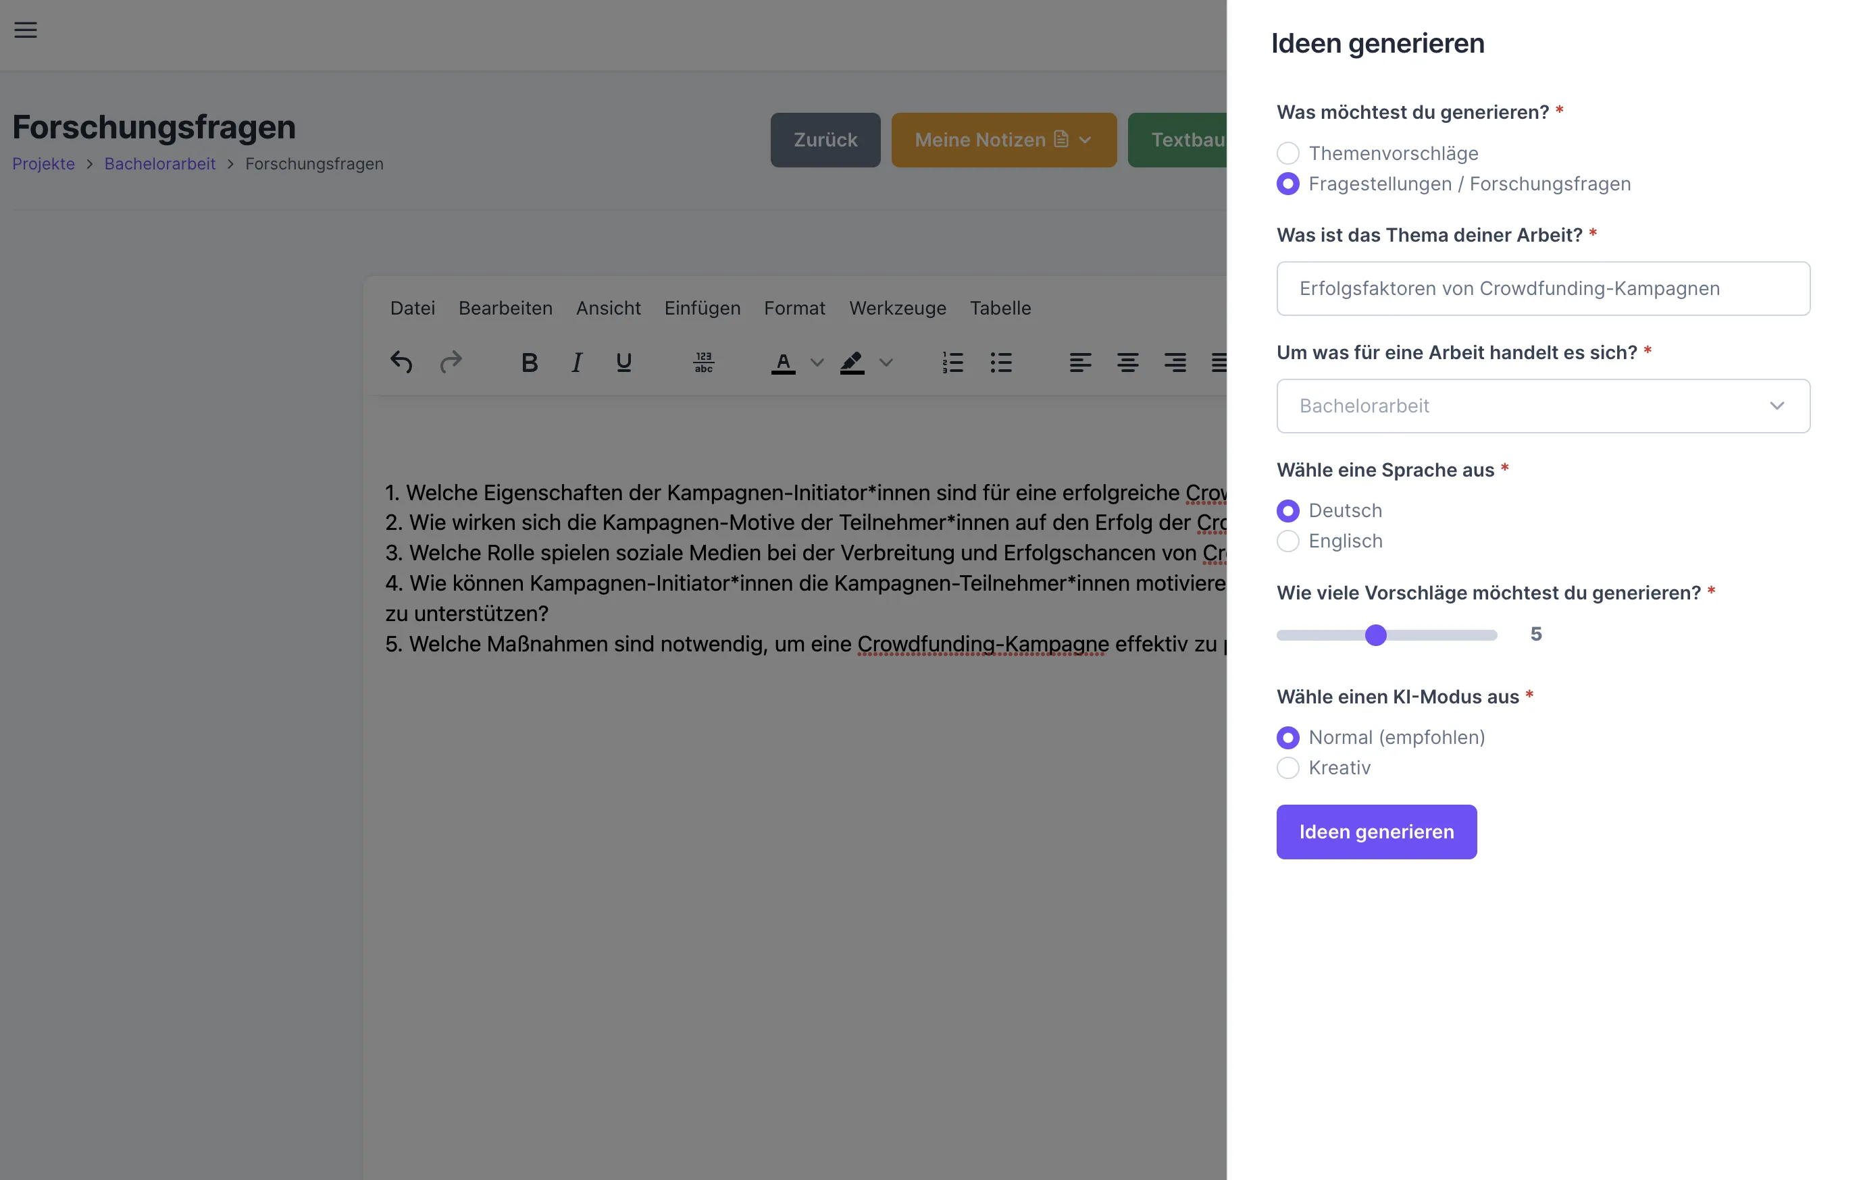Toggle bold formatting

(x=529, y=362)
